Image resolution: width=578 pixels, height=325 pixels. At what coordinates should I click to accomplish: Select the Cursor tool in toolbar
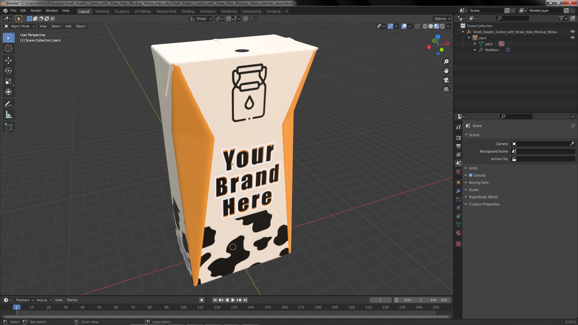8,48
